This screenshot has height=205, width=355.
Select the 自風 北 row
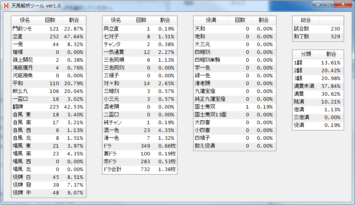coord(49,138)
